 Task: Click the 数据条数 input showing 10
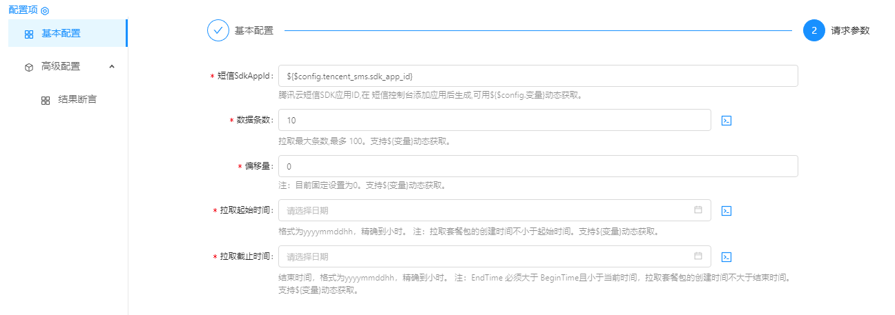(494, 120)
